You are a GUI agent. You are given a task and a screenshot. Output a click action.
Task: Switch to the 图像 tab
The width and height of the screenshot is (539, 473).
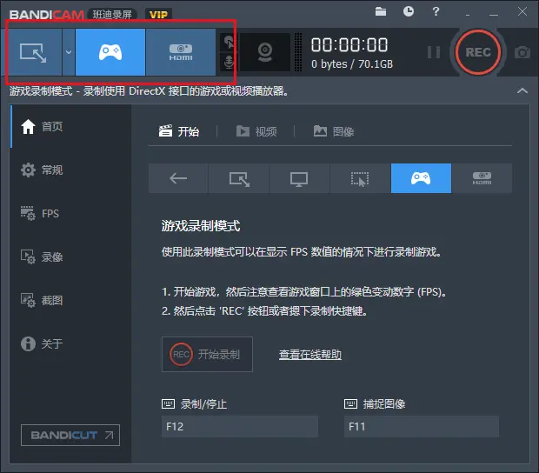pyautogui.click(x=334, y=131)
